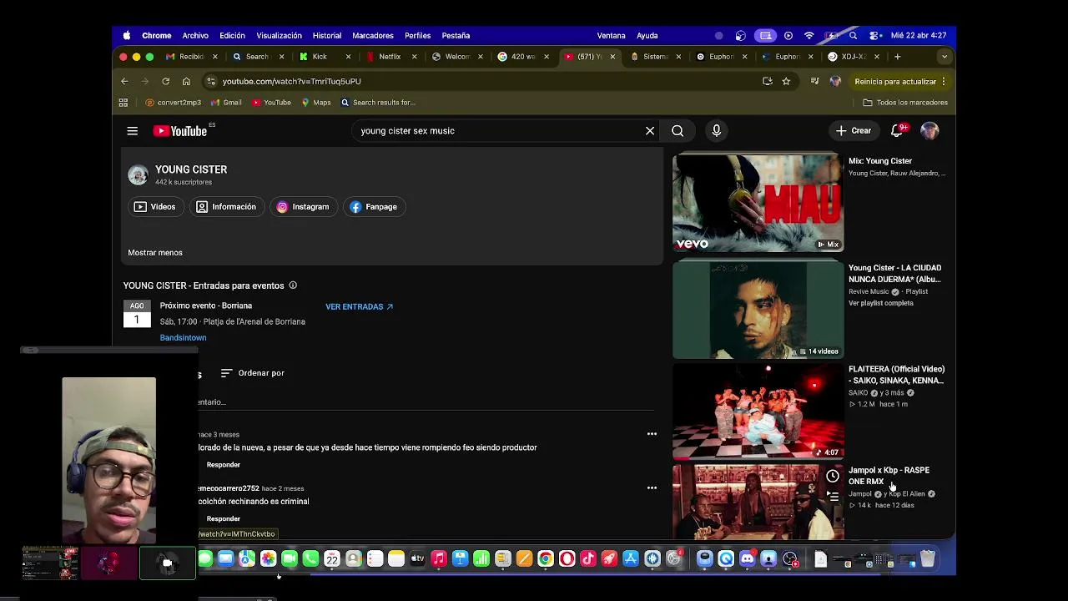
Task: Open Chrome apps grid in bookmarks bar
Action: (x=123, y=103)
